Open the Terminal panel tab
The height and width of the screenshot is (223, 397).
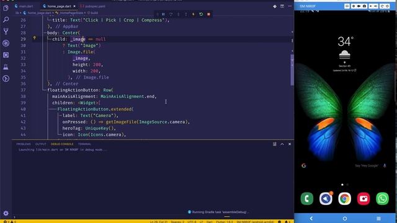point(84,144)
